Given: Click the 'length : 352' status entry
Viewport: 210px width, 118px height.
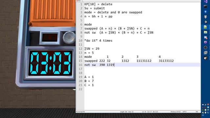Looking at the screenshot, I should click(x=124, y=112).
